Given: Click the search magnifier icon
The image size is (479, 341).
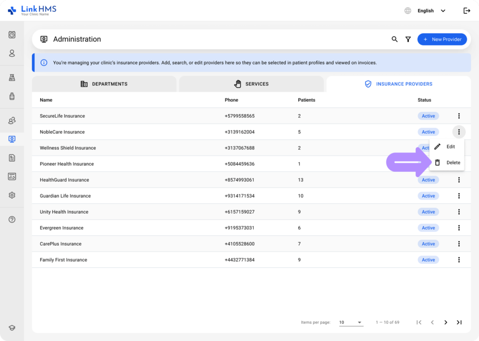Looking at the screenshot, I should (395, 39).
